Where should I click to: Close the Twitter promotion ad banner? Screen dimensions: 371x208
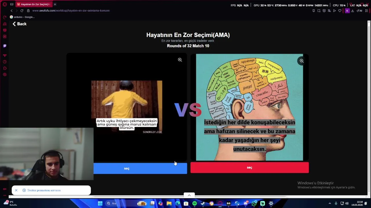16,190
